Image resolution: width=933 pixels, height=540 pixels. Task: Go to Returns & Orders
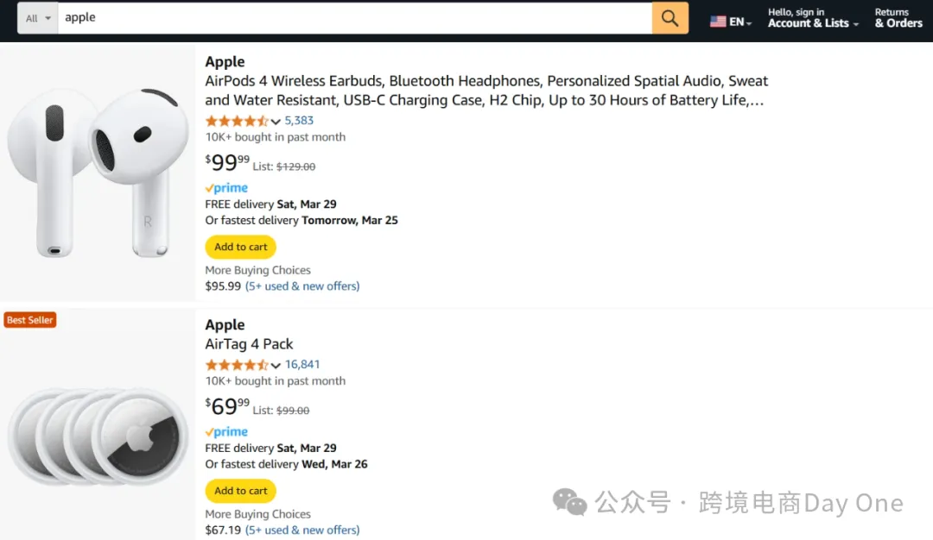[898, 18]
